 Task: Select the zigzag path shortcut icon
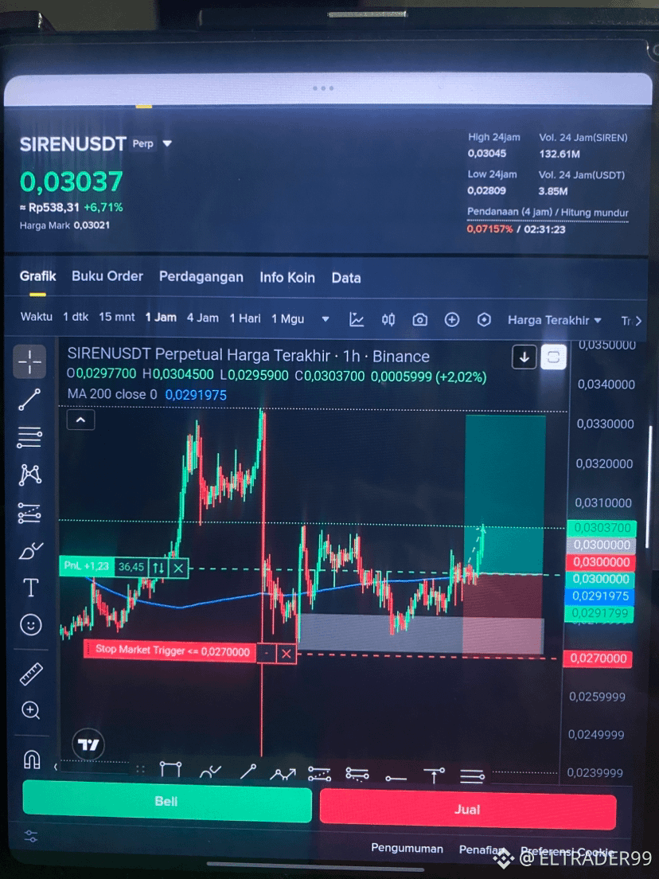[283, 774]
